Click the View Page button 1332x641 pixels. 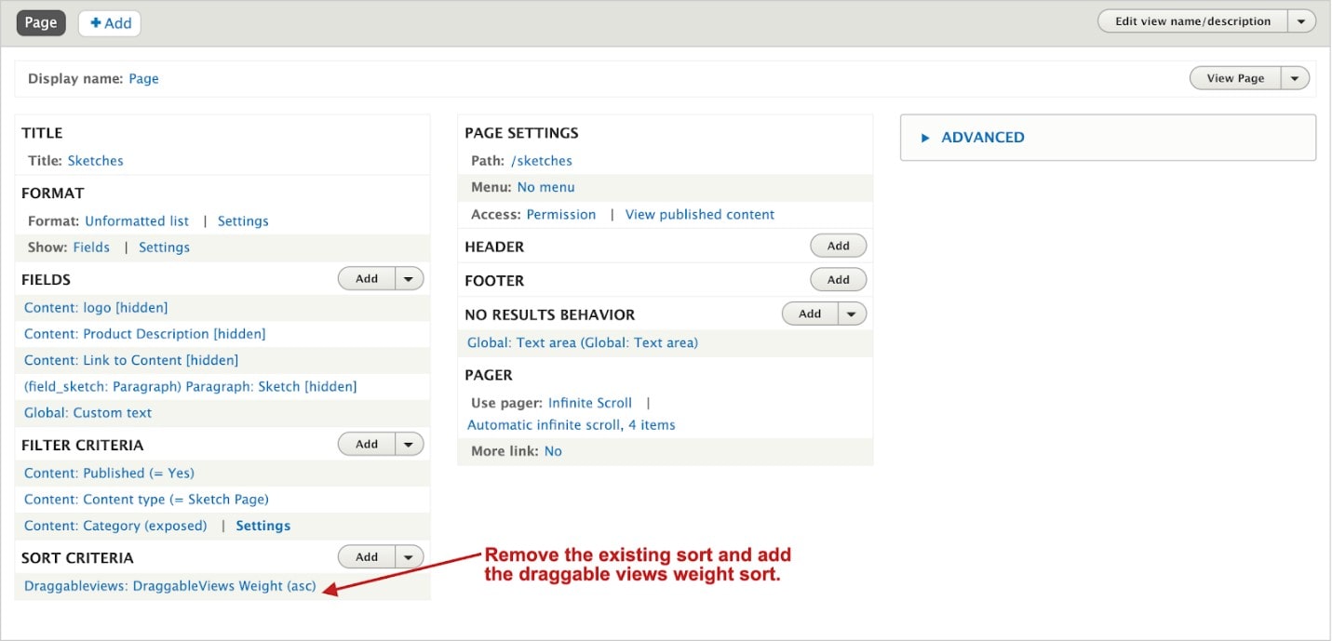coord(1235,78)
